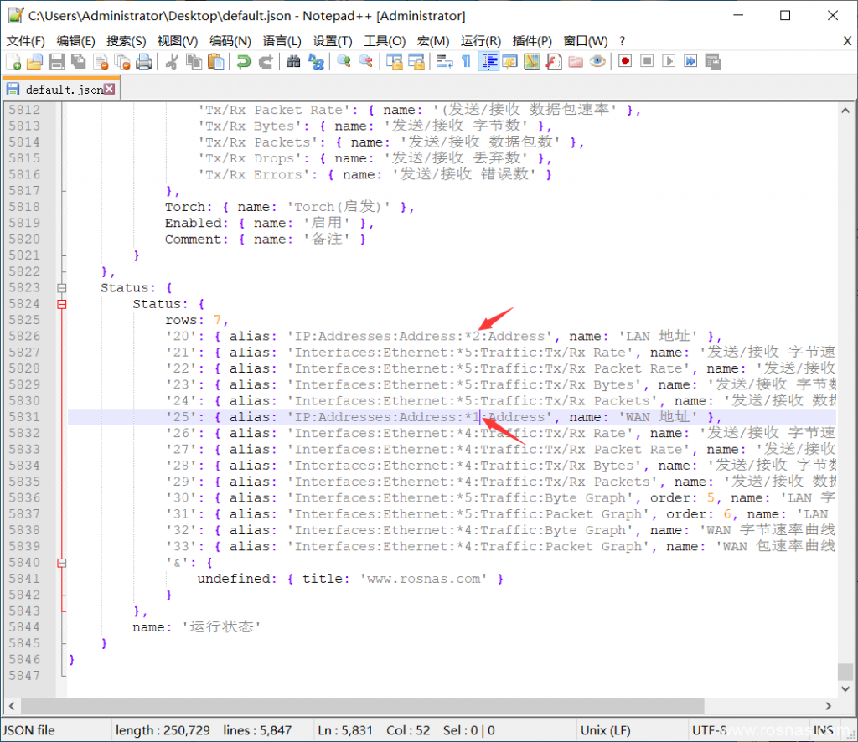This screenshot has height=742, width=858.
Task: Open Find with the binoculars icon
Action: (x=293, y=61)
